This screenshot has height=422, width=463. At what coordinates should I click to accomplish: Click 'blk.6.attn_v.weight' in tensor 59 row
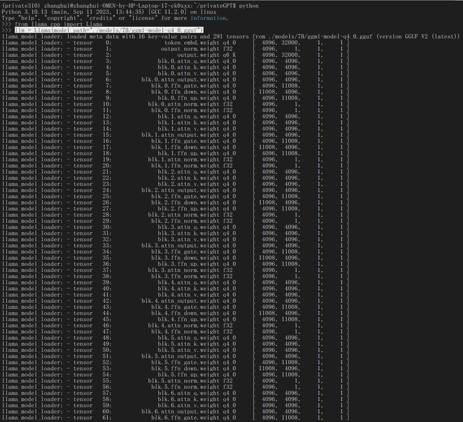(x=188, y=405)
